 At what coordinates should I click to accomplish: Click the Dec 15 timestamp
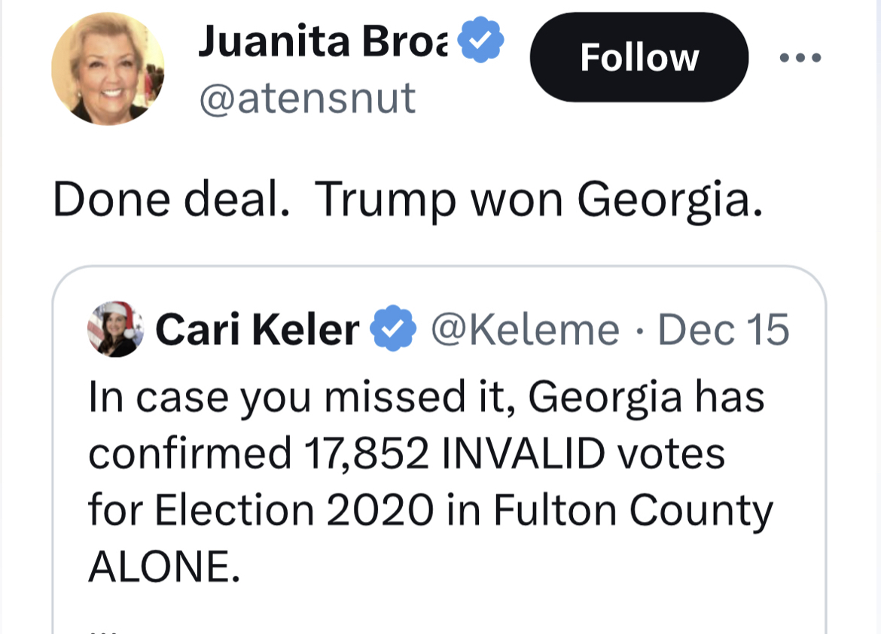click(x=724, y=330)
